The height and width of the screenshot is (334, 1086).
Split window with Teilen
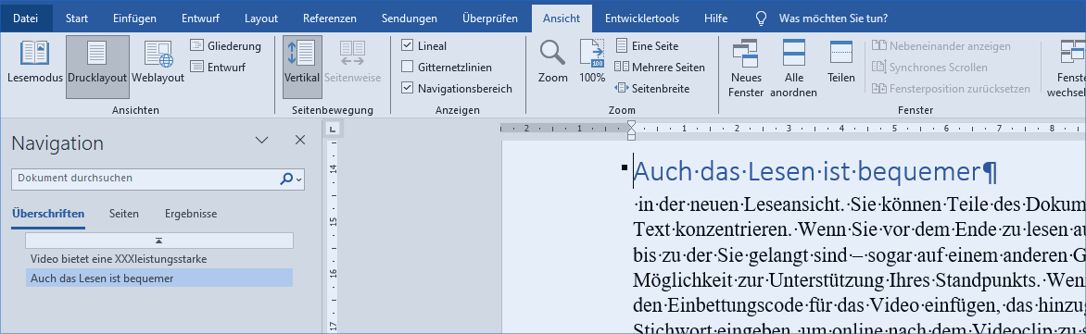840,62
